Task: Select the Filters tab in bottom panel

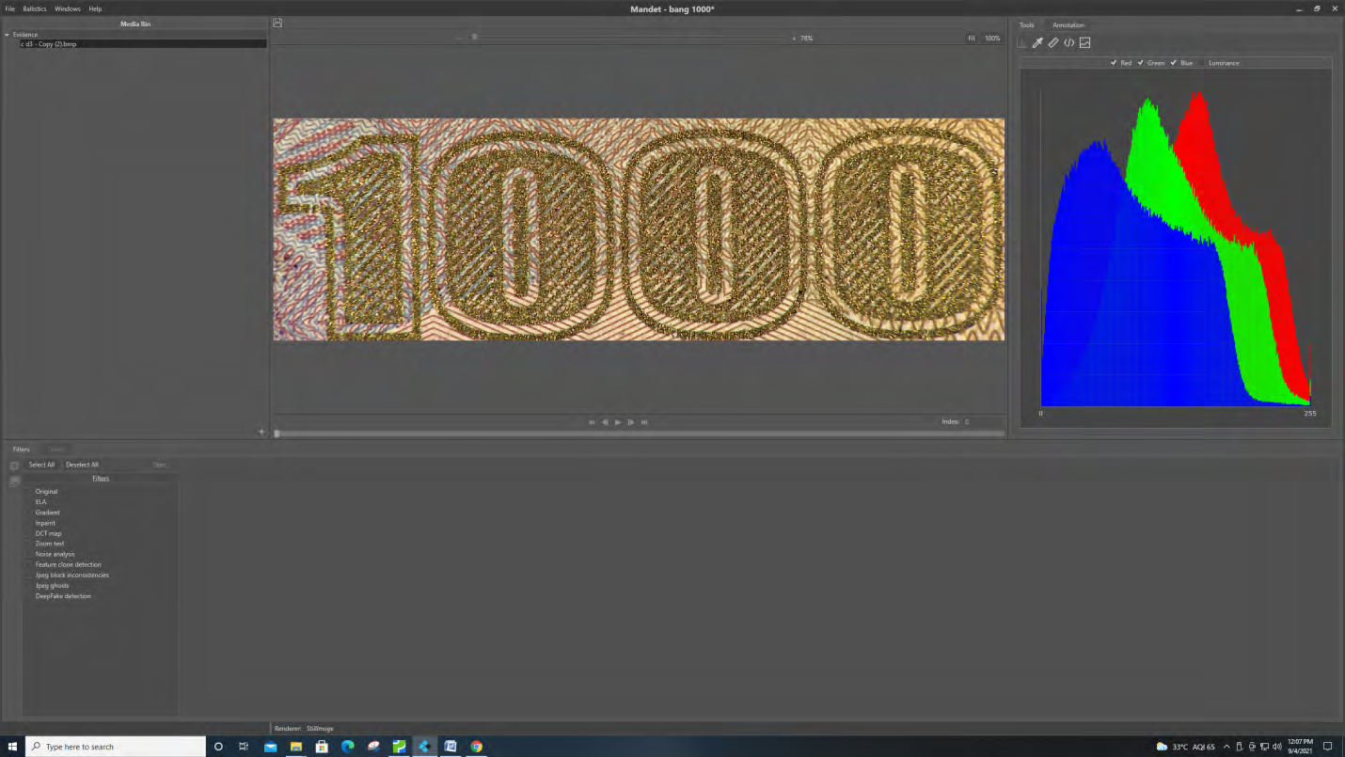Action: [21, 449]
